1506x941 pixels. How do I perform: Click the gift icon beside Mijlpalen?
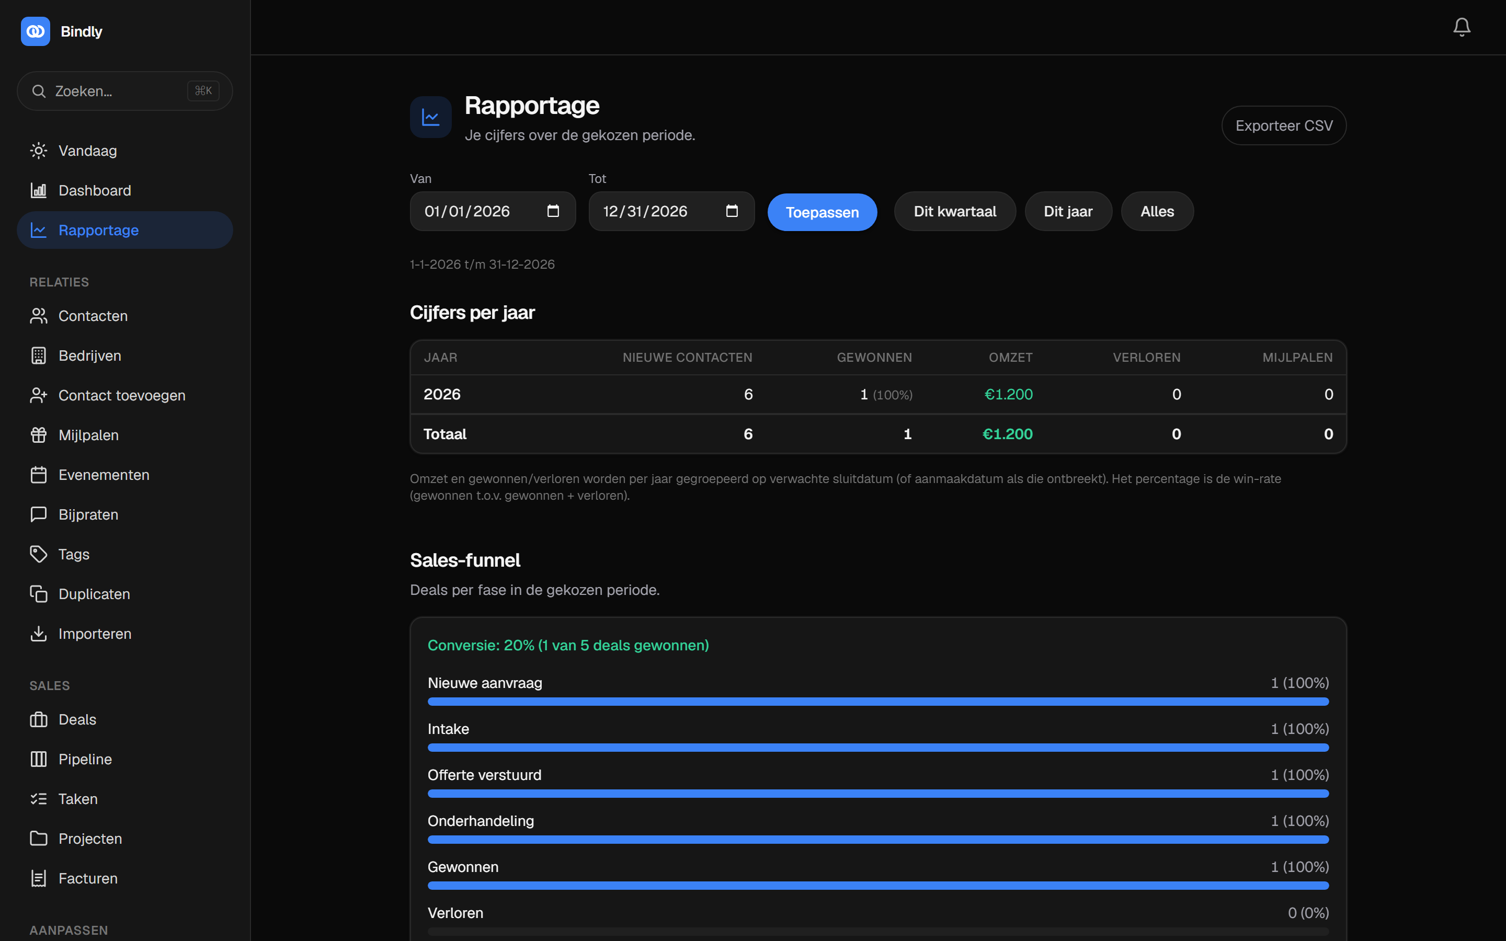(39, 435)
